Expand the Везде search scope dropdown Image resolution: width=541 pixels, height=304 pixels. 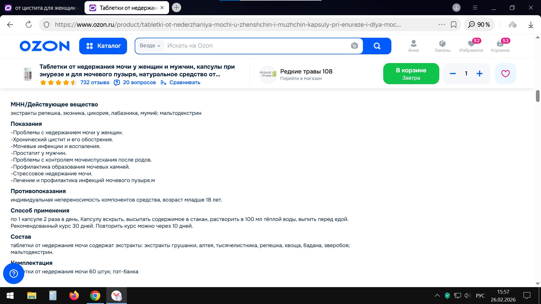click(x=150, y=46)
